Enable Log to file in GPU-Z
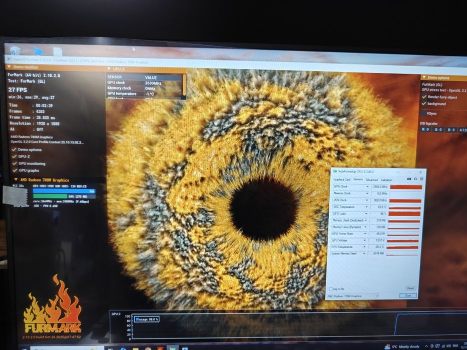Screen dimensions: 467x350 pos(330,288)
